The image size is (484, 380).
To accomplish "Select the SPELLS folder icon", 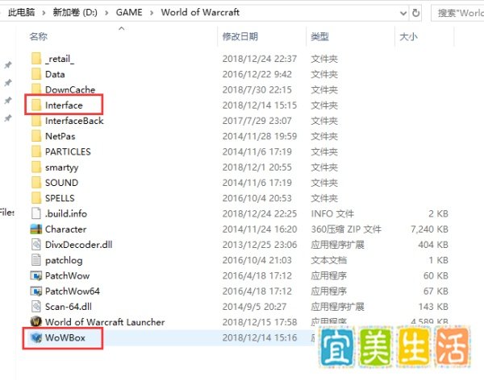I will click(36, 198).
